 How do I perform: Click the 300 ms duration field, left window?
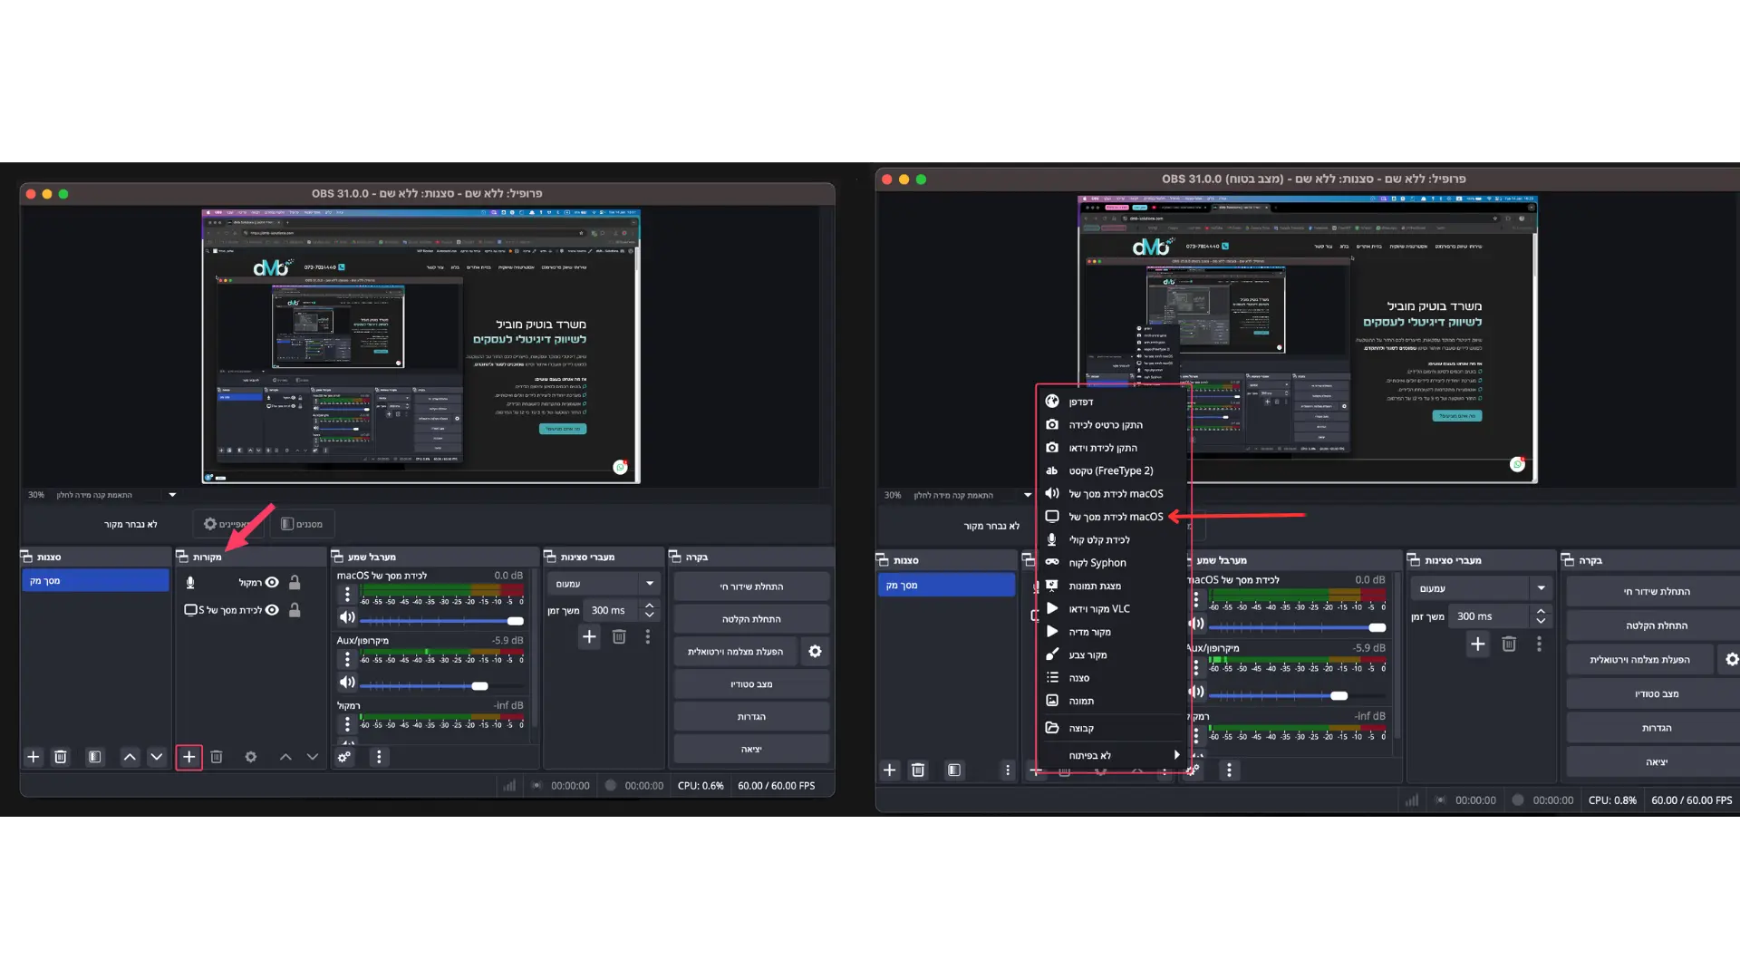click(613, 611)
